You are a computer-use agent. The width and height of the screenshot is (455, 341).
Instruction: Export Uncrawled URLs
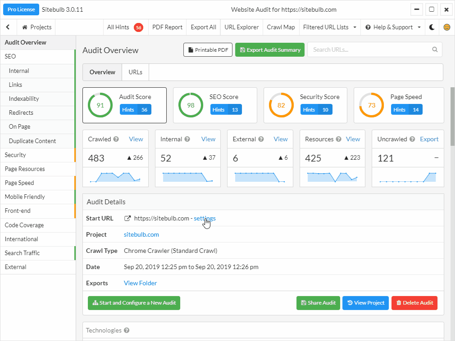429,139
